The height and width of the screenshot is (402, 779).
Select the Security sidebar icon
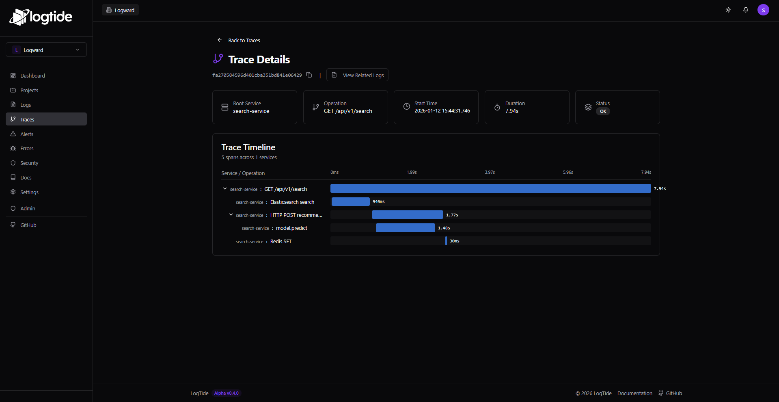[x=13, y=163]
